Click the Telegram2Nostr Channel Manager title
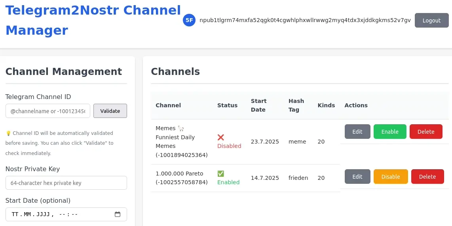 [x=93, y=20]
